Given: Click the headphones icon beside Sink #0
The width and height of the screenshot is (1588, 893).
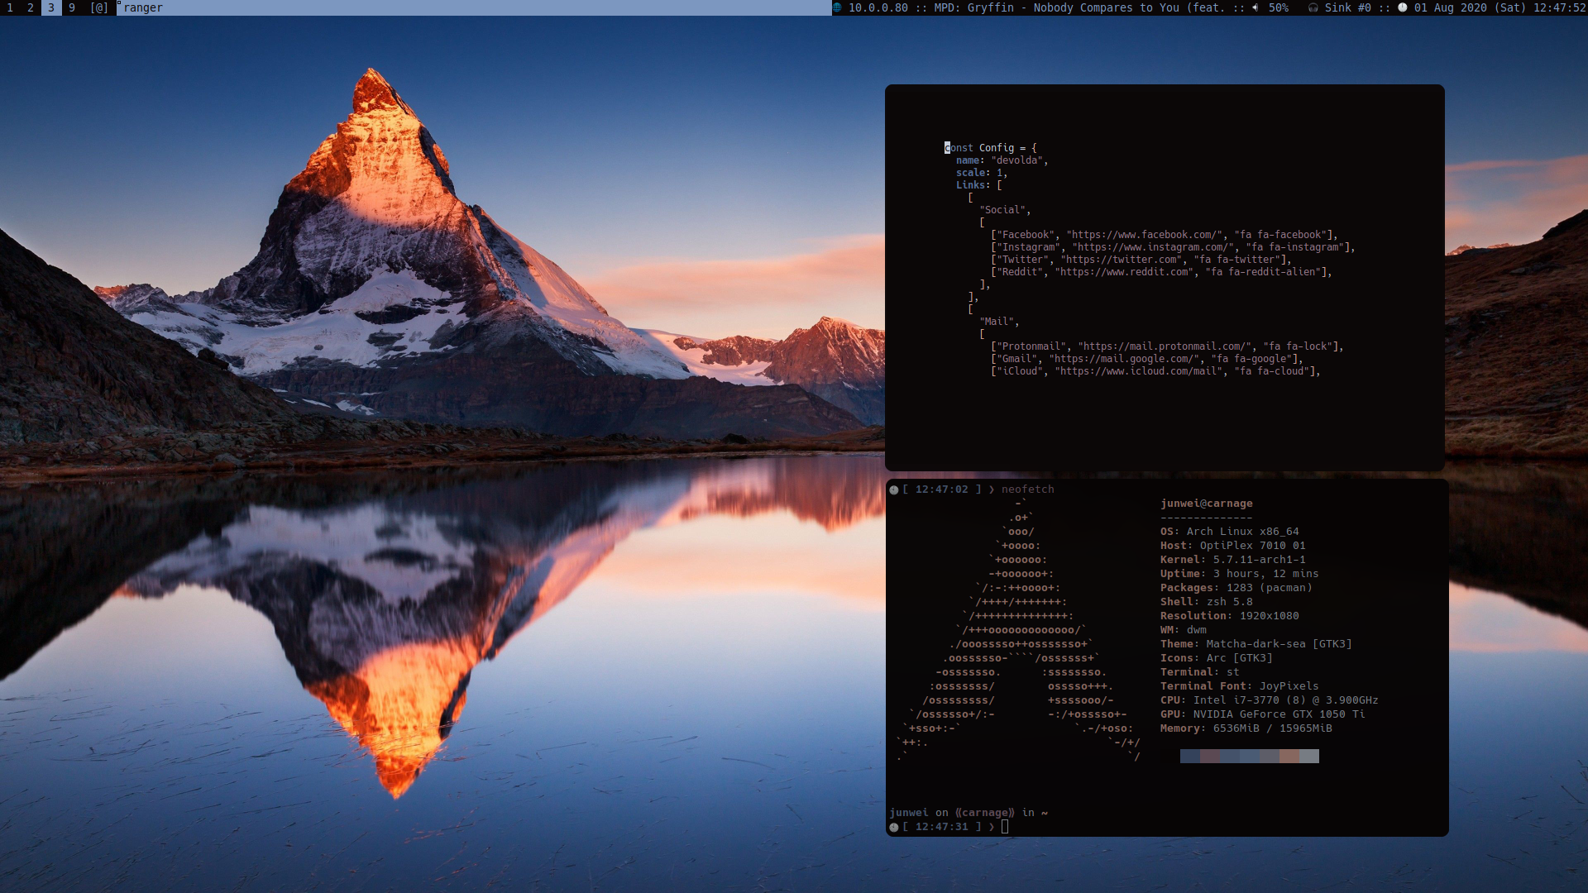Looking at the screenshot, I should tap(1313, 7).
